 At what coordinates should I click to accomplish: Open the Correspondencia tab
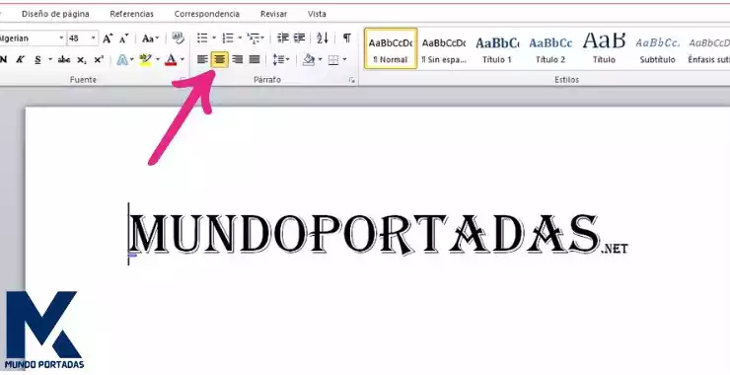(207, 14)
